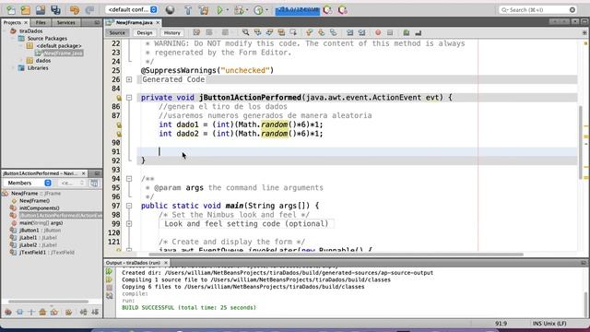This screenshot has height=332, width=590.
Task: Toggle the first Navigator filter button at bottom
Action: (x=8, y=312)
